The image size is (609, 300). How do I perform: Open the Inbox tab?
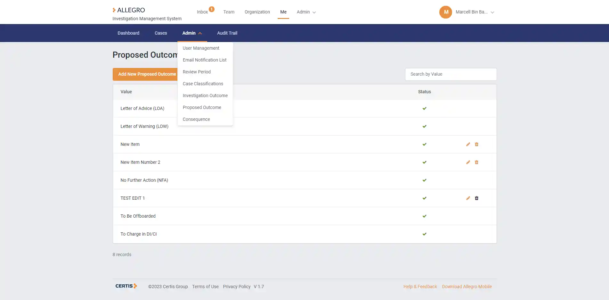pos(202,12)
